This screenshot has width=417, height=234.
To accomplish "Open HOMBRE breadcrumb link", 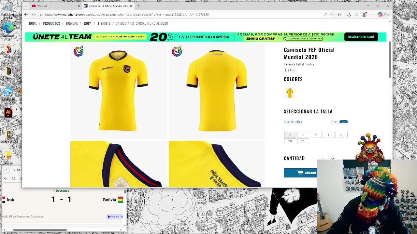I will click(x=72, y=23).
